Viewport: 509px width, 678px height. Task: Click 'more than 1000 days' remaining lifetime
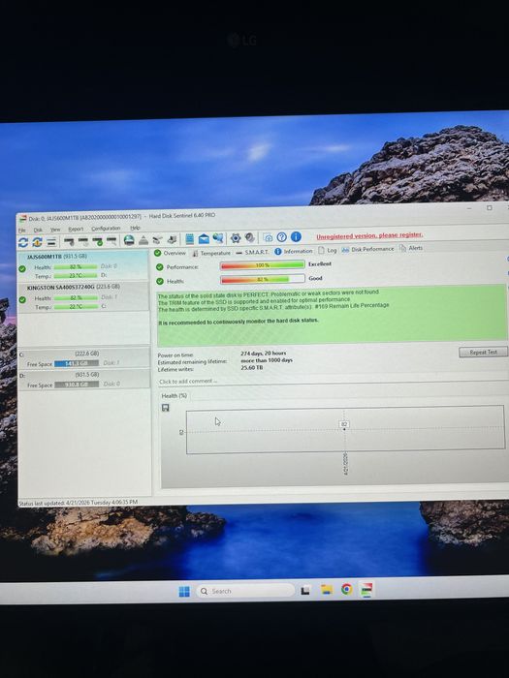[x=267, y=360]
